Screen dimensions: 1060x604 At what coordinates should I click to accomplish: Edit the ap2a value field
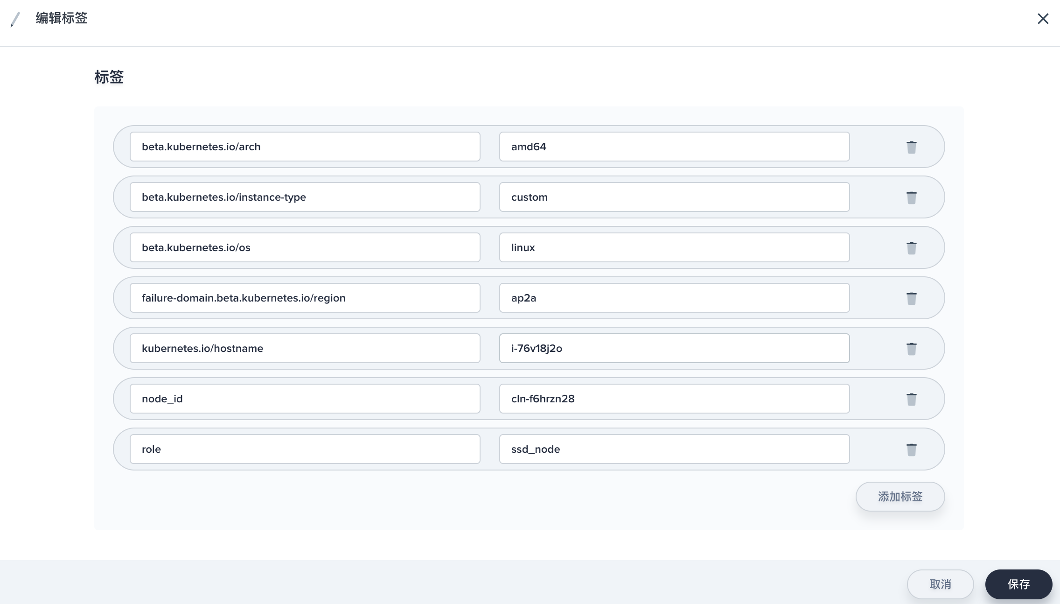[674, 298]
